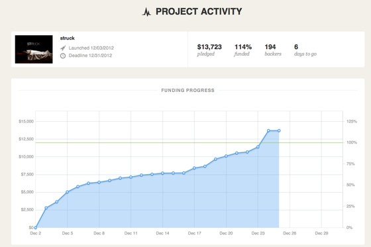
Task: Select the chart data point at Dec 8
Action: 99,182
